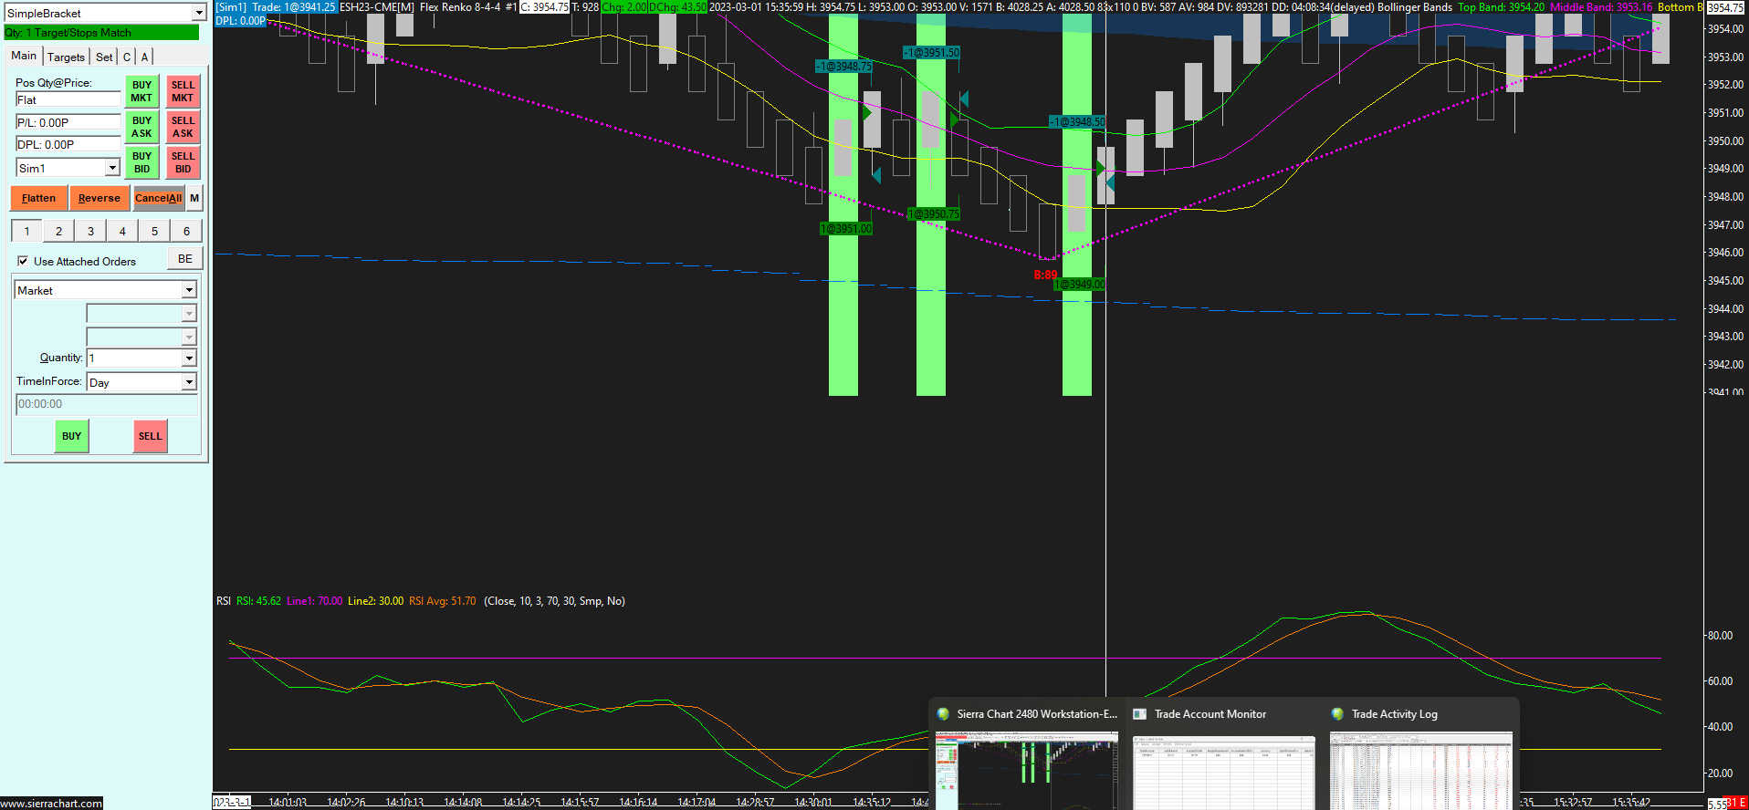
Task: Click the BUY MKT button
Action: tap(141, 91)
